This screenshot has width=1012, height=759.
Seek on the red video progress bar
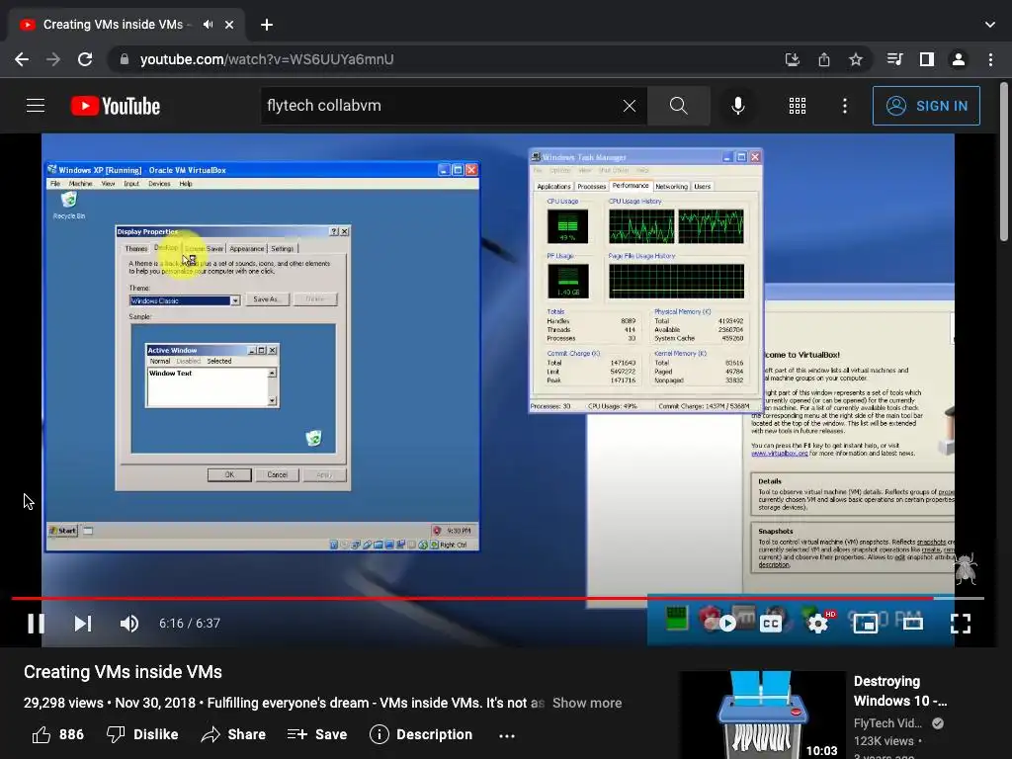(497, 598)
